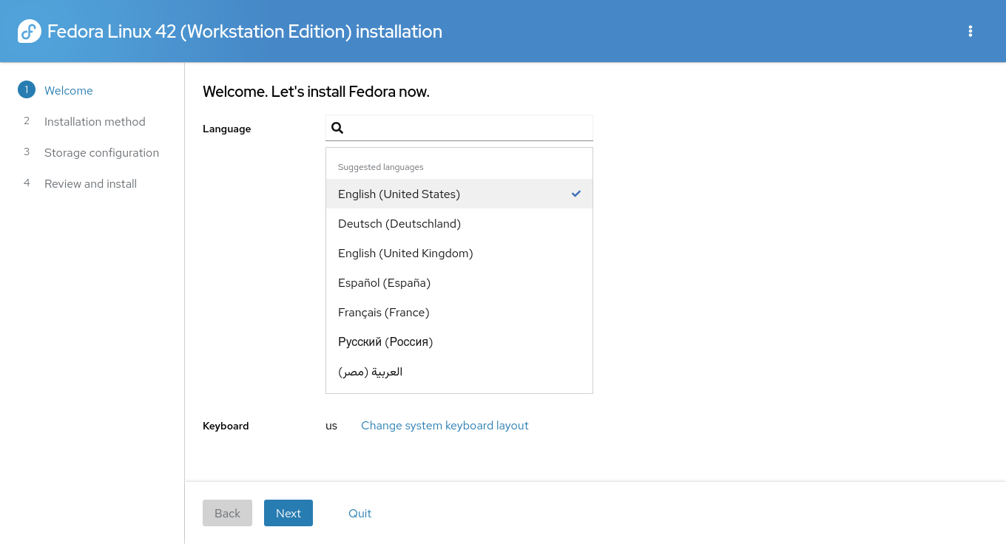The height and width of the screenshot is (544, 1006).
Task: Click the Next button
Action: 288,513
